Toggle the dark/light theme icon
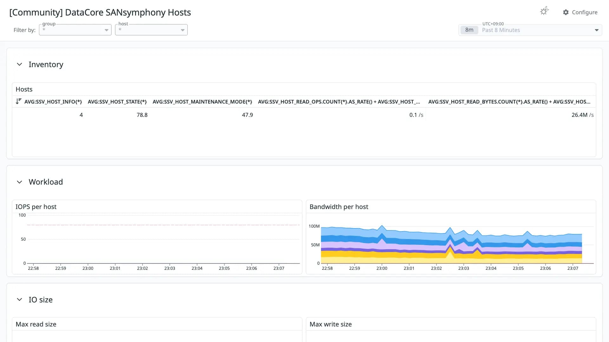609x342 pixels. click(x=544, y=11)
